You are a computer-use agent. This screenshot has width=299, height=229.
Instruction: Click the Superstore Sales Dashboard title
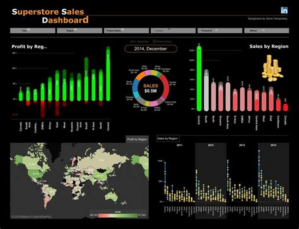pyautogui.click(x=50, y=16)
